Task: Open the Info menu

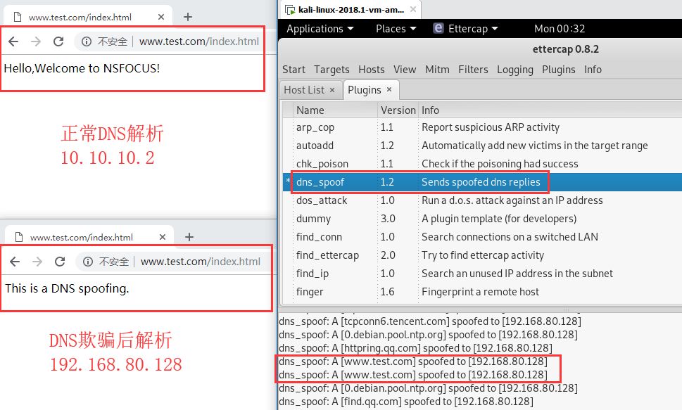Action: click(x=593, y=70)
